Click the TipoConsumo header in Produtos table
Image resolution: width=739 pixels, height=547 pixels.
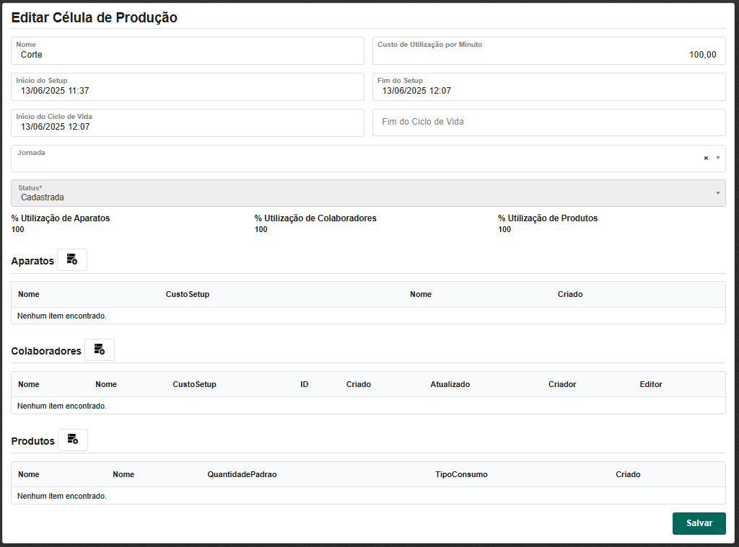461,475
